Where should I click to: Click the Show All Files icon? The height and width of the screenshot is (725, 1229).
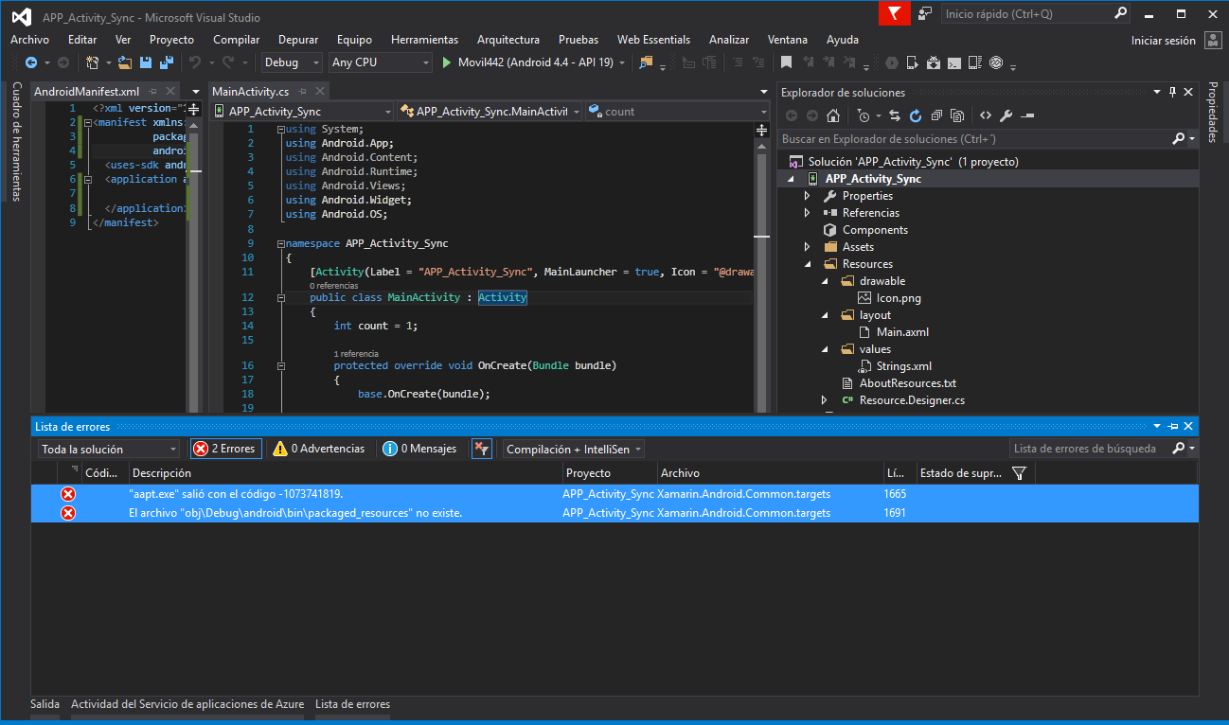957,115
